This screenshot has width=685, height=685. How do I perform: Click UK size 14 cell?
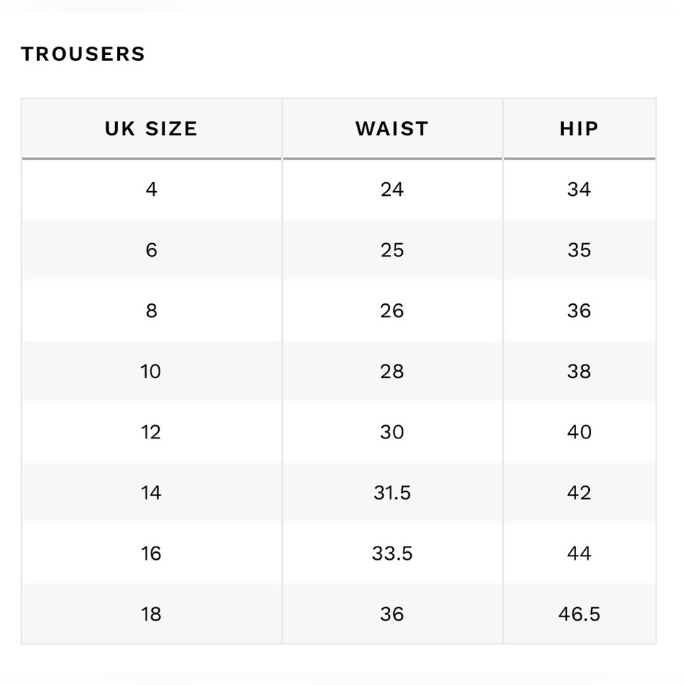click(x=151, y=493)
